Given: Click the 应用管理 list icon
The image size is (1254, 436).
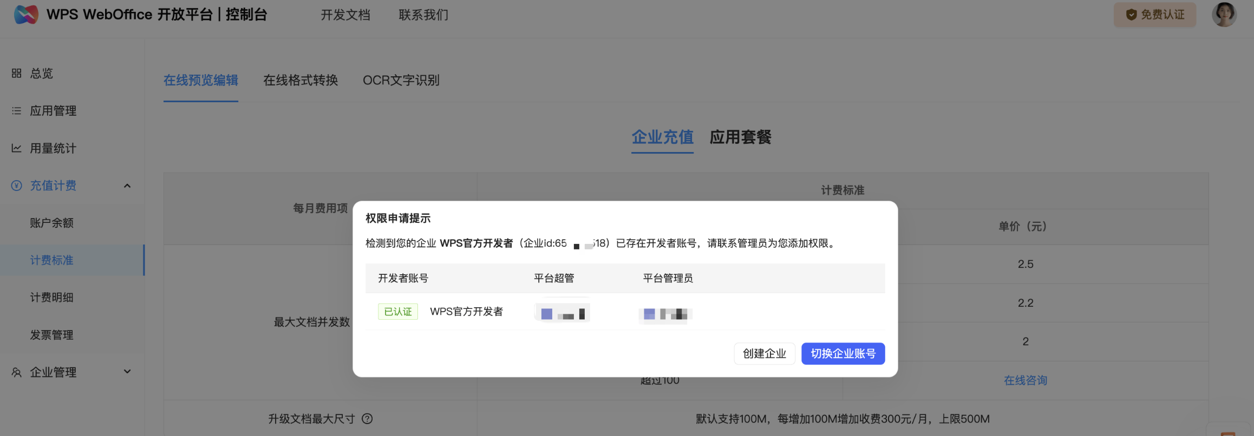Looking at the screenshot, I should pos(17,111).
